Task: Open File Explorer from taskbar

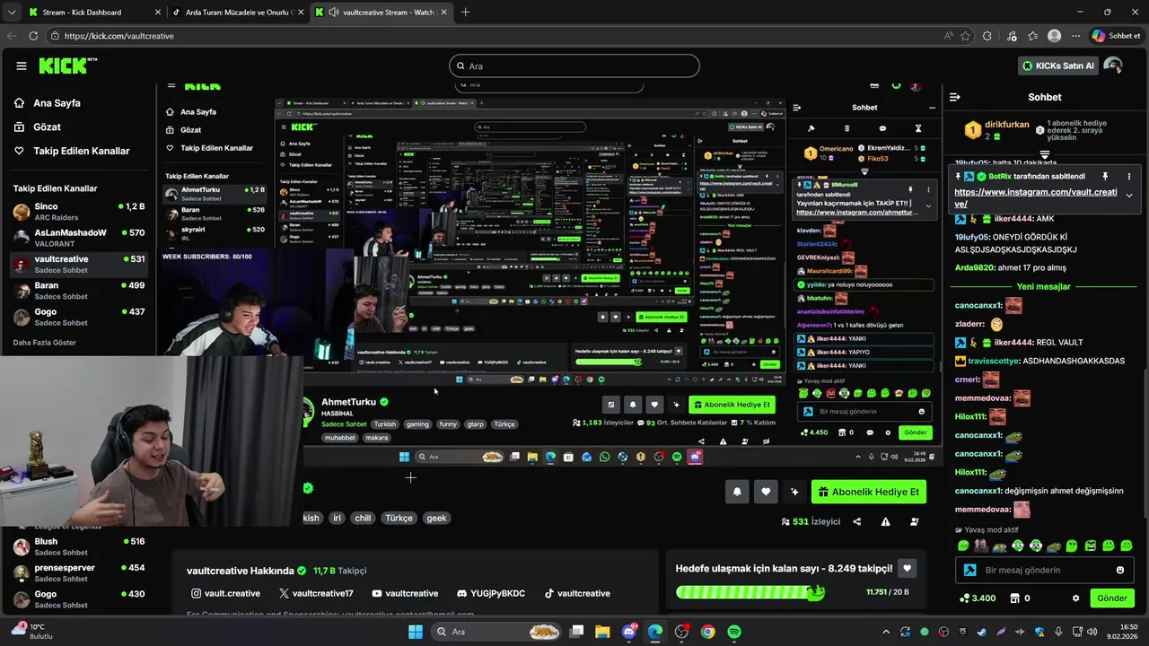Action: pyautogui.click(x=602, y=632)
